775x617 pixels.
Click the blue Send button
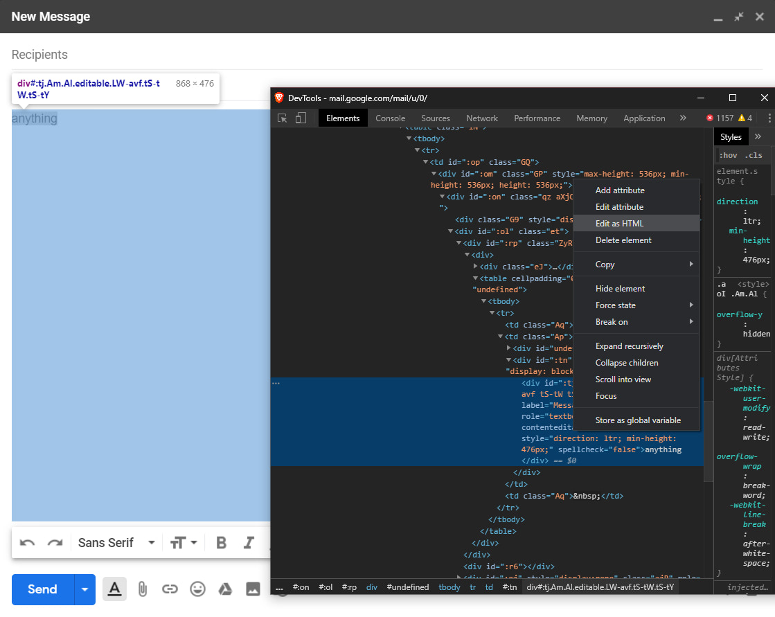click(x=42, y=589)
